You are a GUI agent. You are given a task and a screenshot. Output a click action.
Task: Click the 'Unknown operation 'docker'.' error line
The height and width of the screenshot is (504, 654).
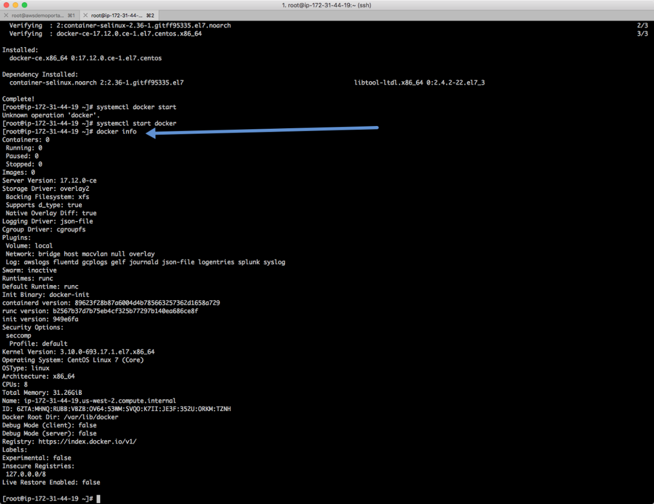tap(51, 115)
